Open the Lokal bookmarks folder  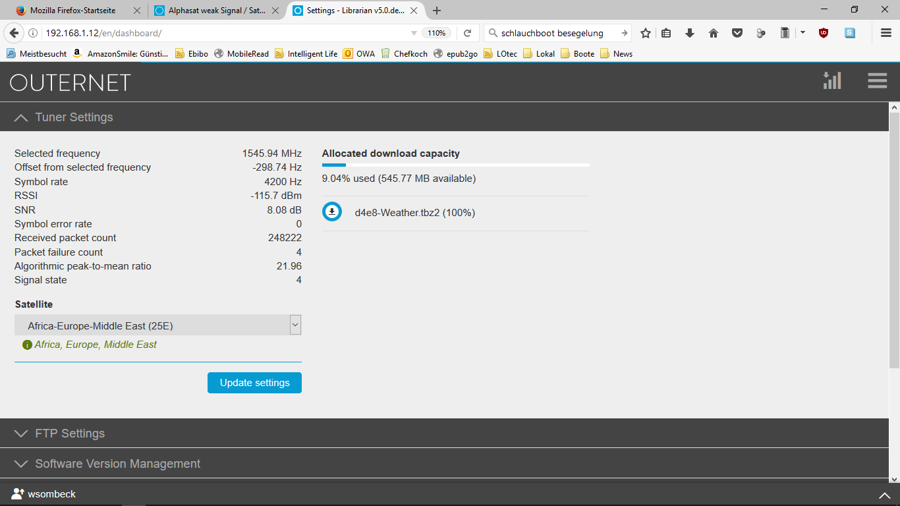(539, 54)
